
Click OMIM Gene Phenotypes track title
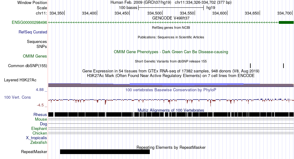(171, 52)
